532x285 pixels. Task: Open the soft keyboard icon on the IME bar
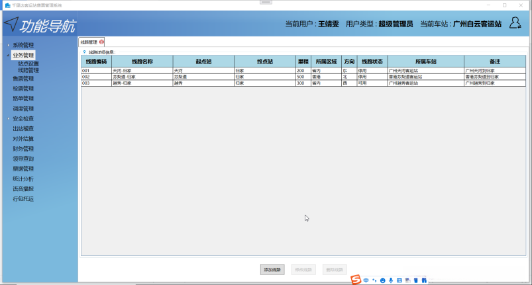399,280
